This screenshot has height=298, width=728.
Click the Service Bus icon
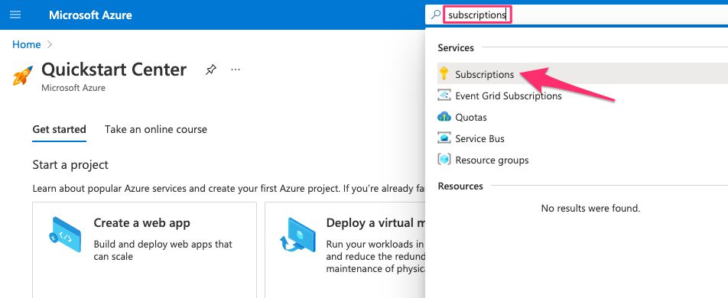coord(444,138)
